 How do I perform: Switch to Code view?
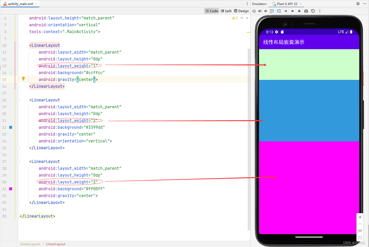coord(212,11)
